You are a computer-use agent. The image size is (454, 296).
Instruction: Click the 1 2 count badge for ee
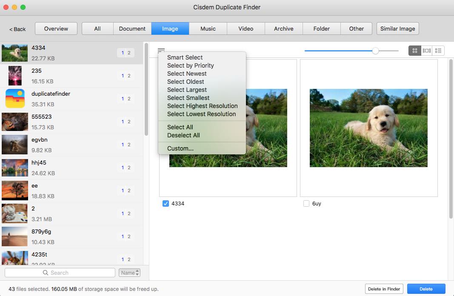pyautogui.click(x=126, y=191)
